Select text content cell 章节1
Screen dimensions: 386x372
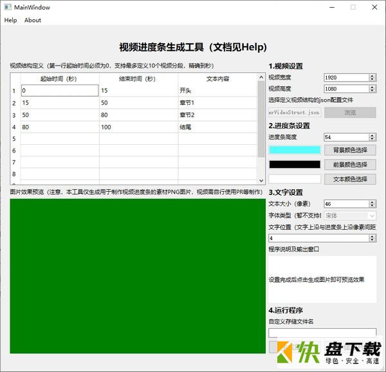point(217,103)
